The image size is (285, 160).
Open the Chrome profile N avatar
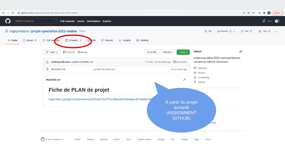[269, 13]
